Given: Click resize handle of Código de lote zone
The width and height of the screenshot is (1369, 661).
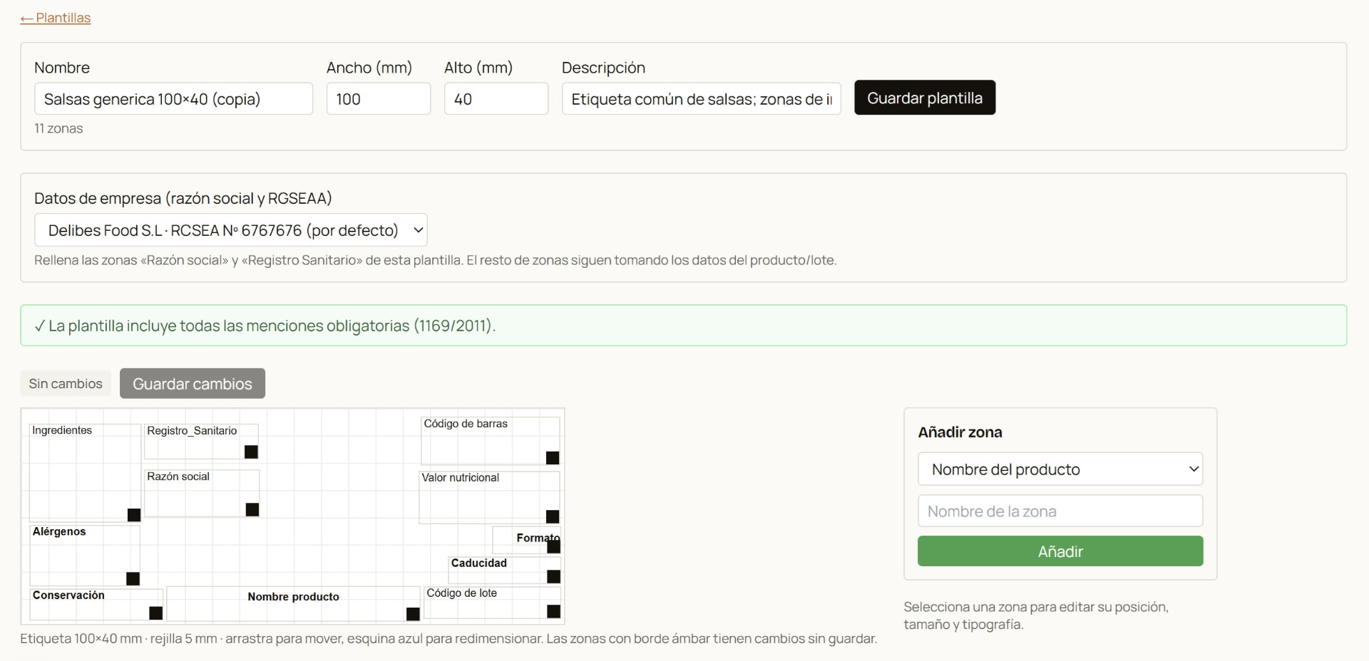Looking at the screenshot, I should coord(554,611).
